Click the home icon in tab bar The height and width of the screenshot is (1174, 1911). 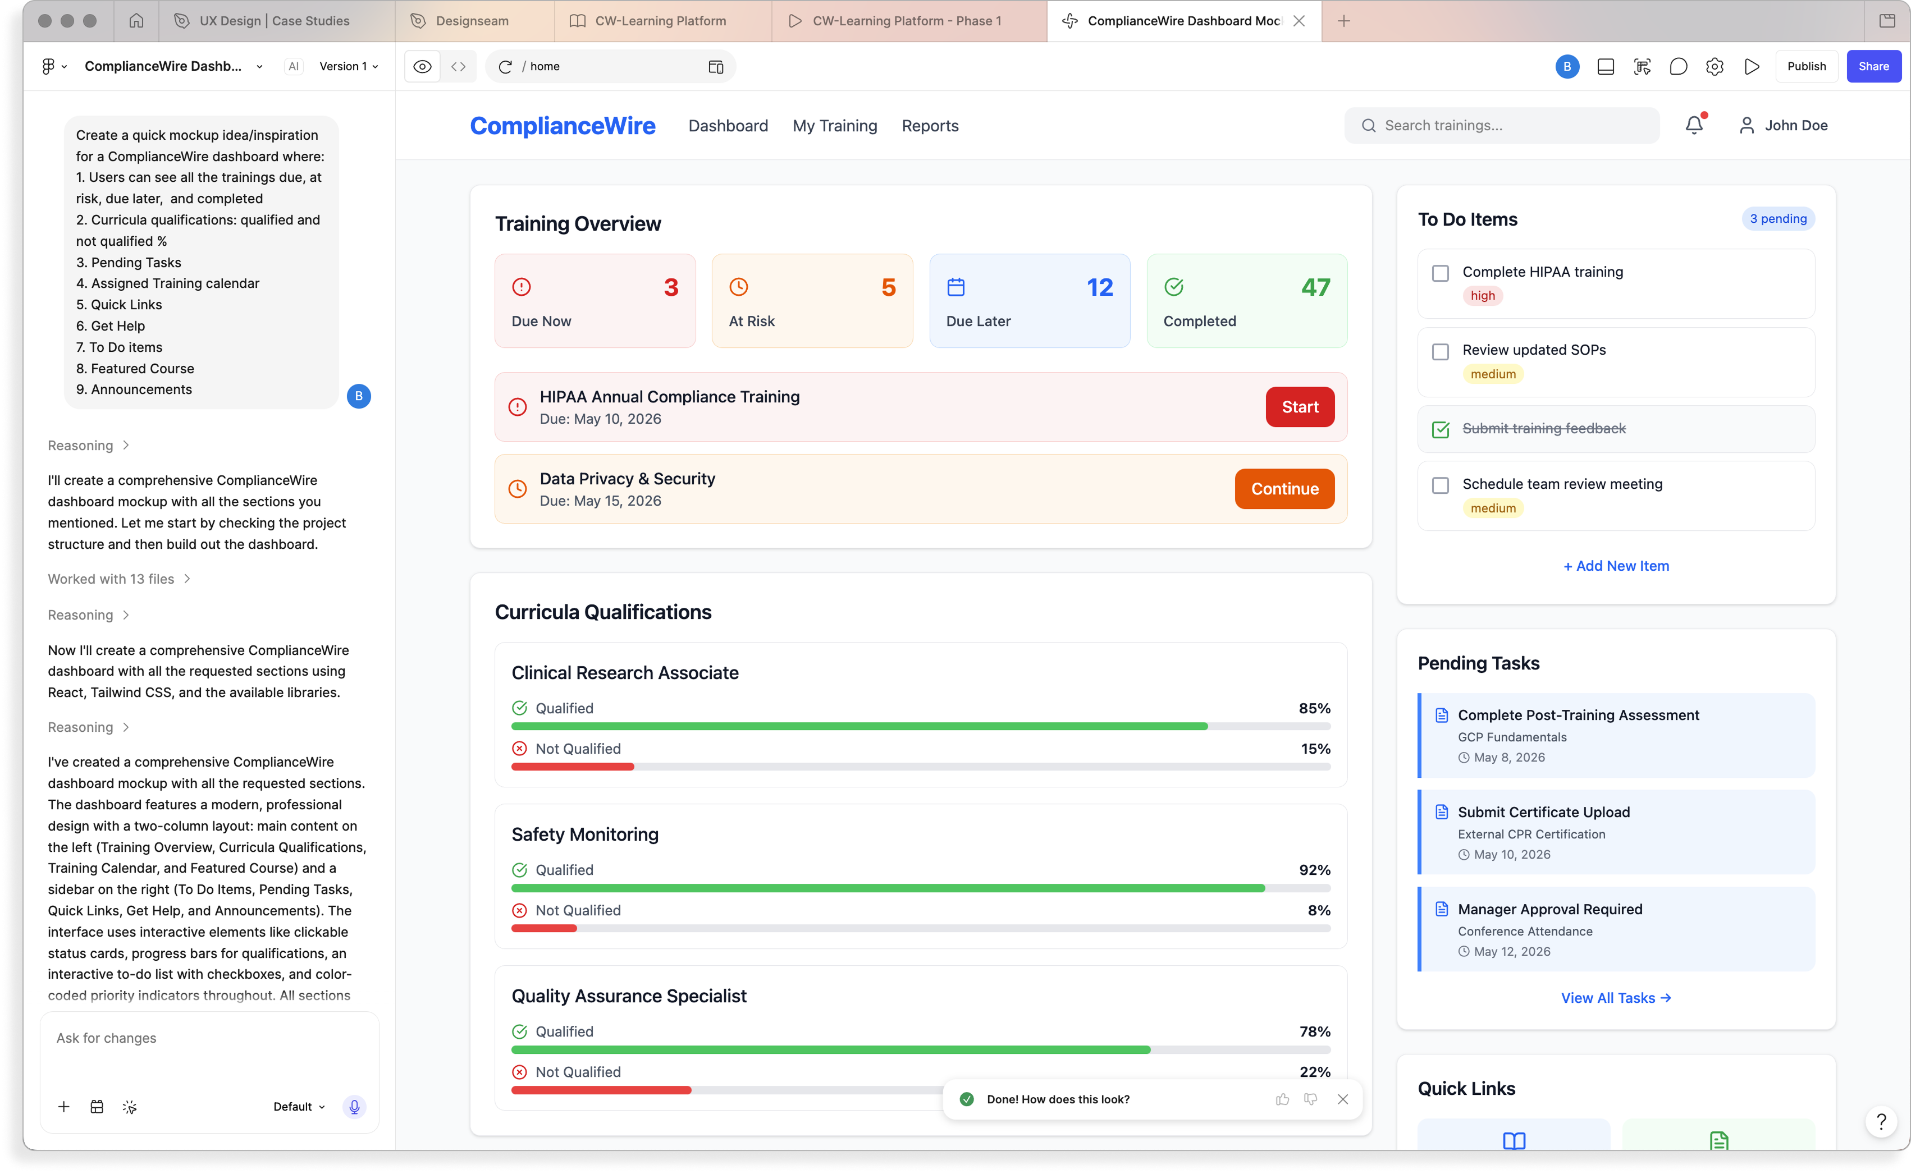[136, 21]
